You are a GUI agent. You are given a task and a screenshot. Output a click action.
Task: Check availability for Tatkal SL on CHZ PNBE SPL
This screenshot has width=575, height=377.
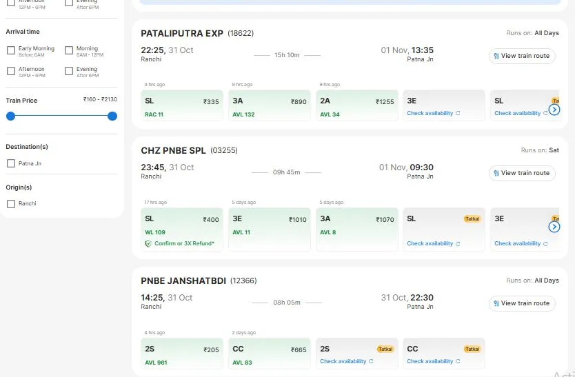point(430,243)
